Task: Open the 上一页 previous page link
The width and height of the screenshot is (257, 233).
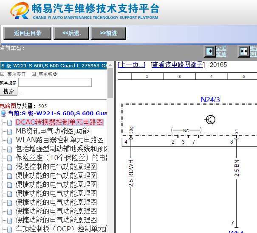Action: (x=131, y=65)
